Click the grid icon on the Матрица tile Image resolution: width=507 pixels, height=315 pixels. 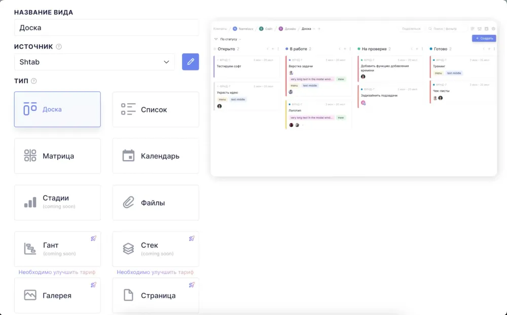pyautogui.click(x=30, y=155)
